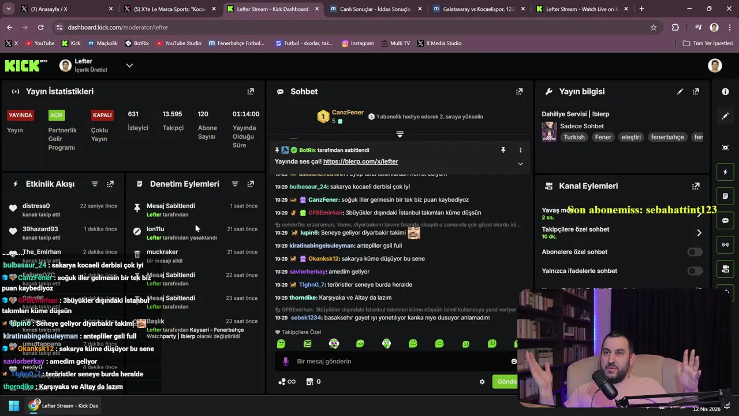Click the Turkish tag chip
Image resolution: width=739 pixels, height=416 pixels.
pyautogui.click(x=574, y=138)
